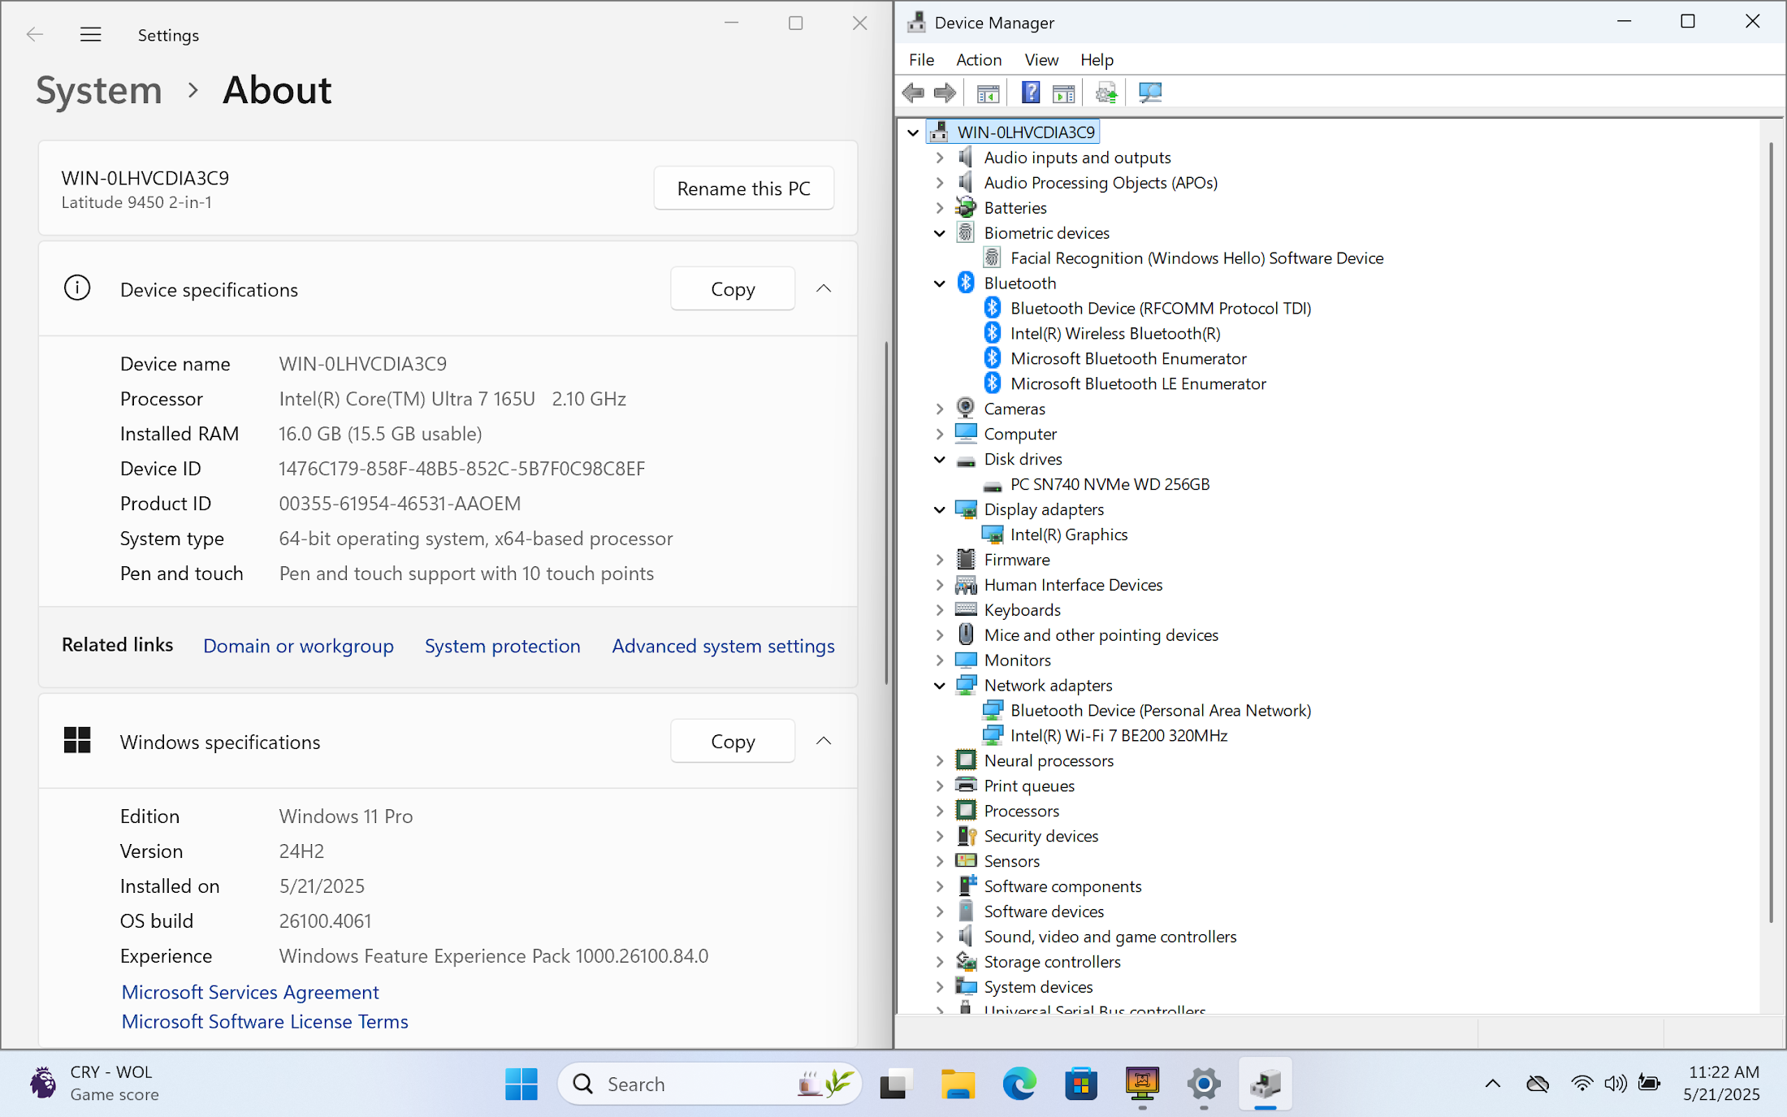Open the Help toolbar icon in Device Manager
This screenshot has width=1787, height=1117.
[x=1031, y=93]
